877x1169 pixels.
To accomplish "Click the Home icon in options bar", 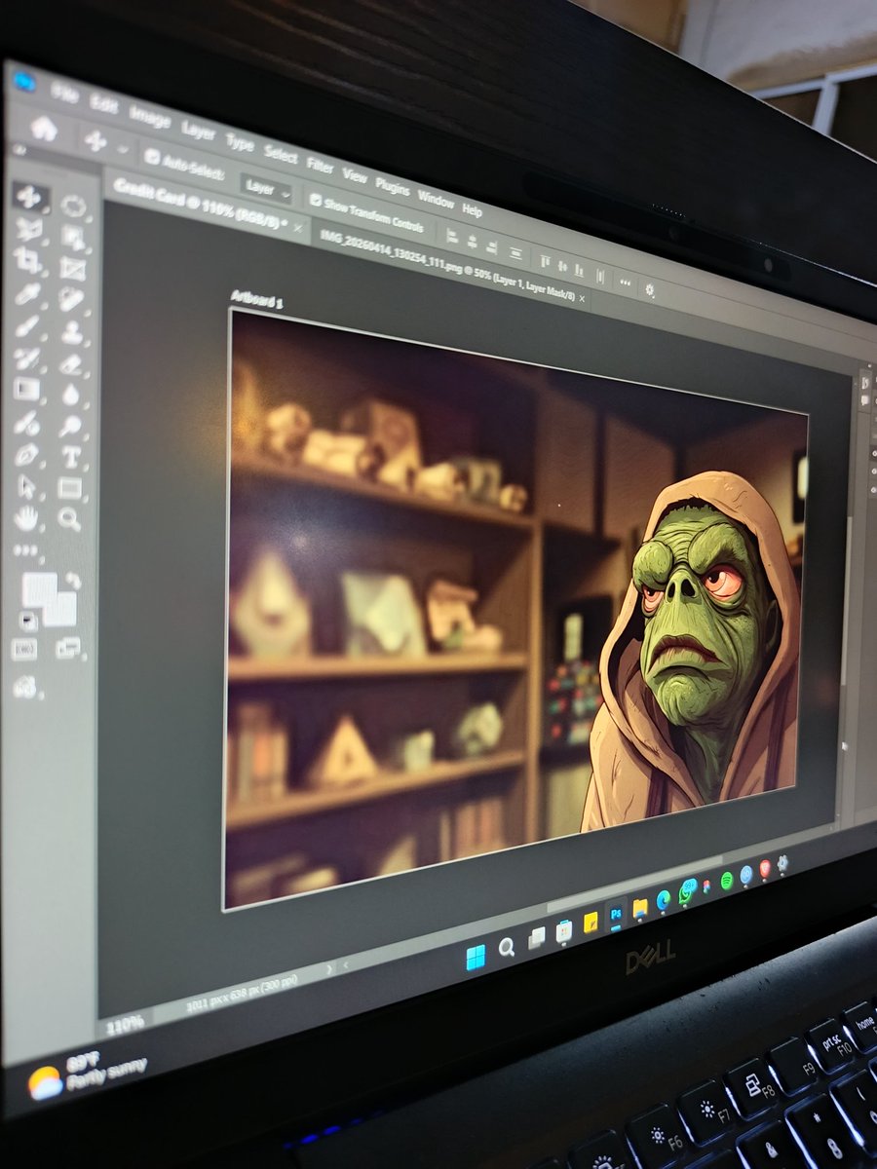I will [x=44, y=128].
